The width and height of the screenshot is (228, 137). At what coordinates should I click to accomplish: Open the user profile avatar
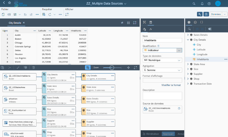click(x=218, y=3)
